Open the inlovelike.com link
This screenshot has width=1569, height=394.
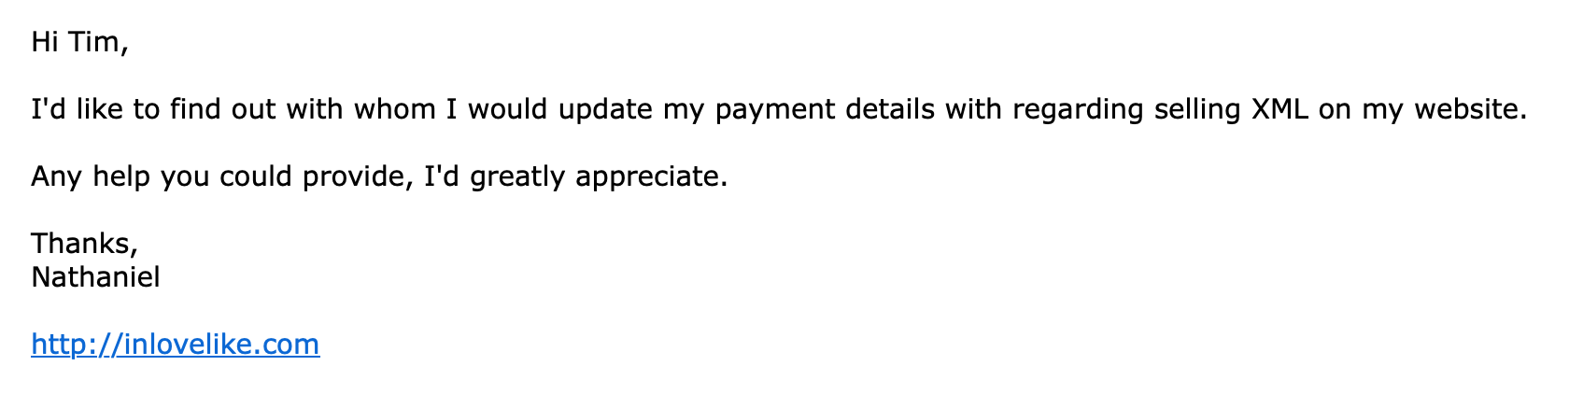(x=175, y=345)
